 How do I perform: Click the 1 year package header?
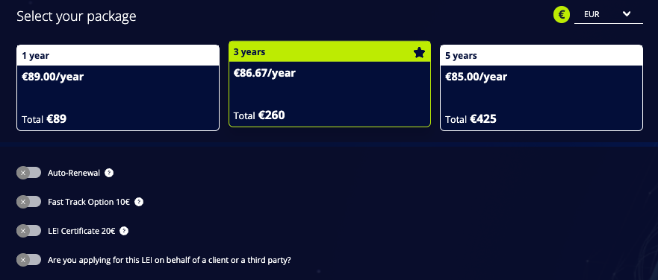coord(118,56)
